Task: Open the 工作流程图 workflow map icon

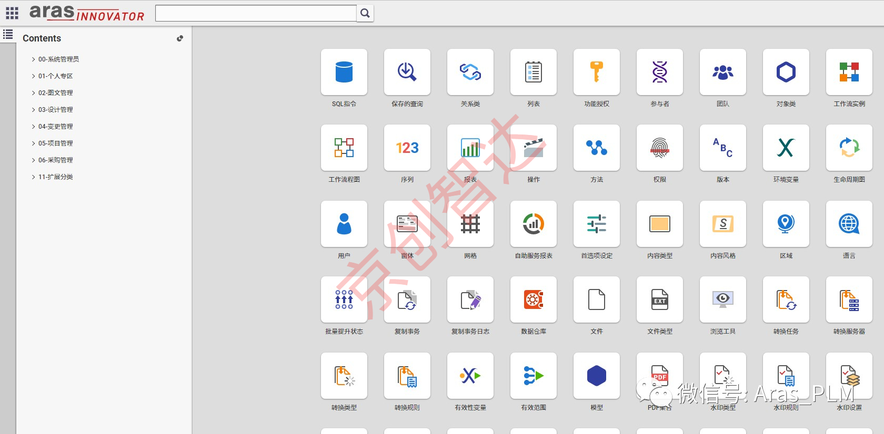Action: click(x=344, y=148)
